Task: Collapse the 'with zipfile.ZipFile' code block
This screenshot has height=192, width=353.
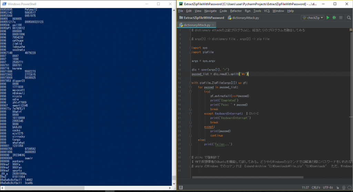Action: (x=190, y=83)
